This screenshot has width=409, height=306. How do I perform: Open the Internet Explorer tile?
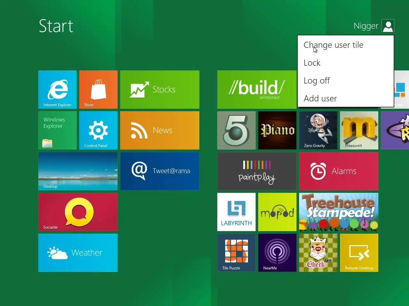point(58,90)
